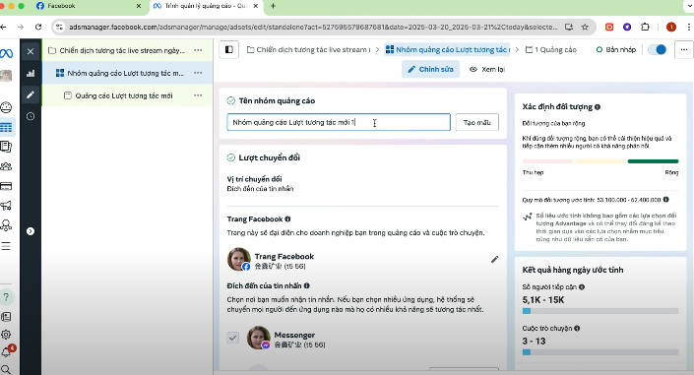Toggle the ad set on/off switch
Image resolution: width=694 pixels, height=375 pixels.
(x=658, y=49)
